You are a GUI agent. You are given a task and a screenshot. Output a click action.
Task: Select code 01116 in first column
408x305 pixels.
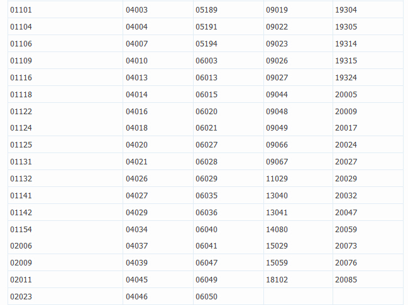click(21, 77)
